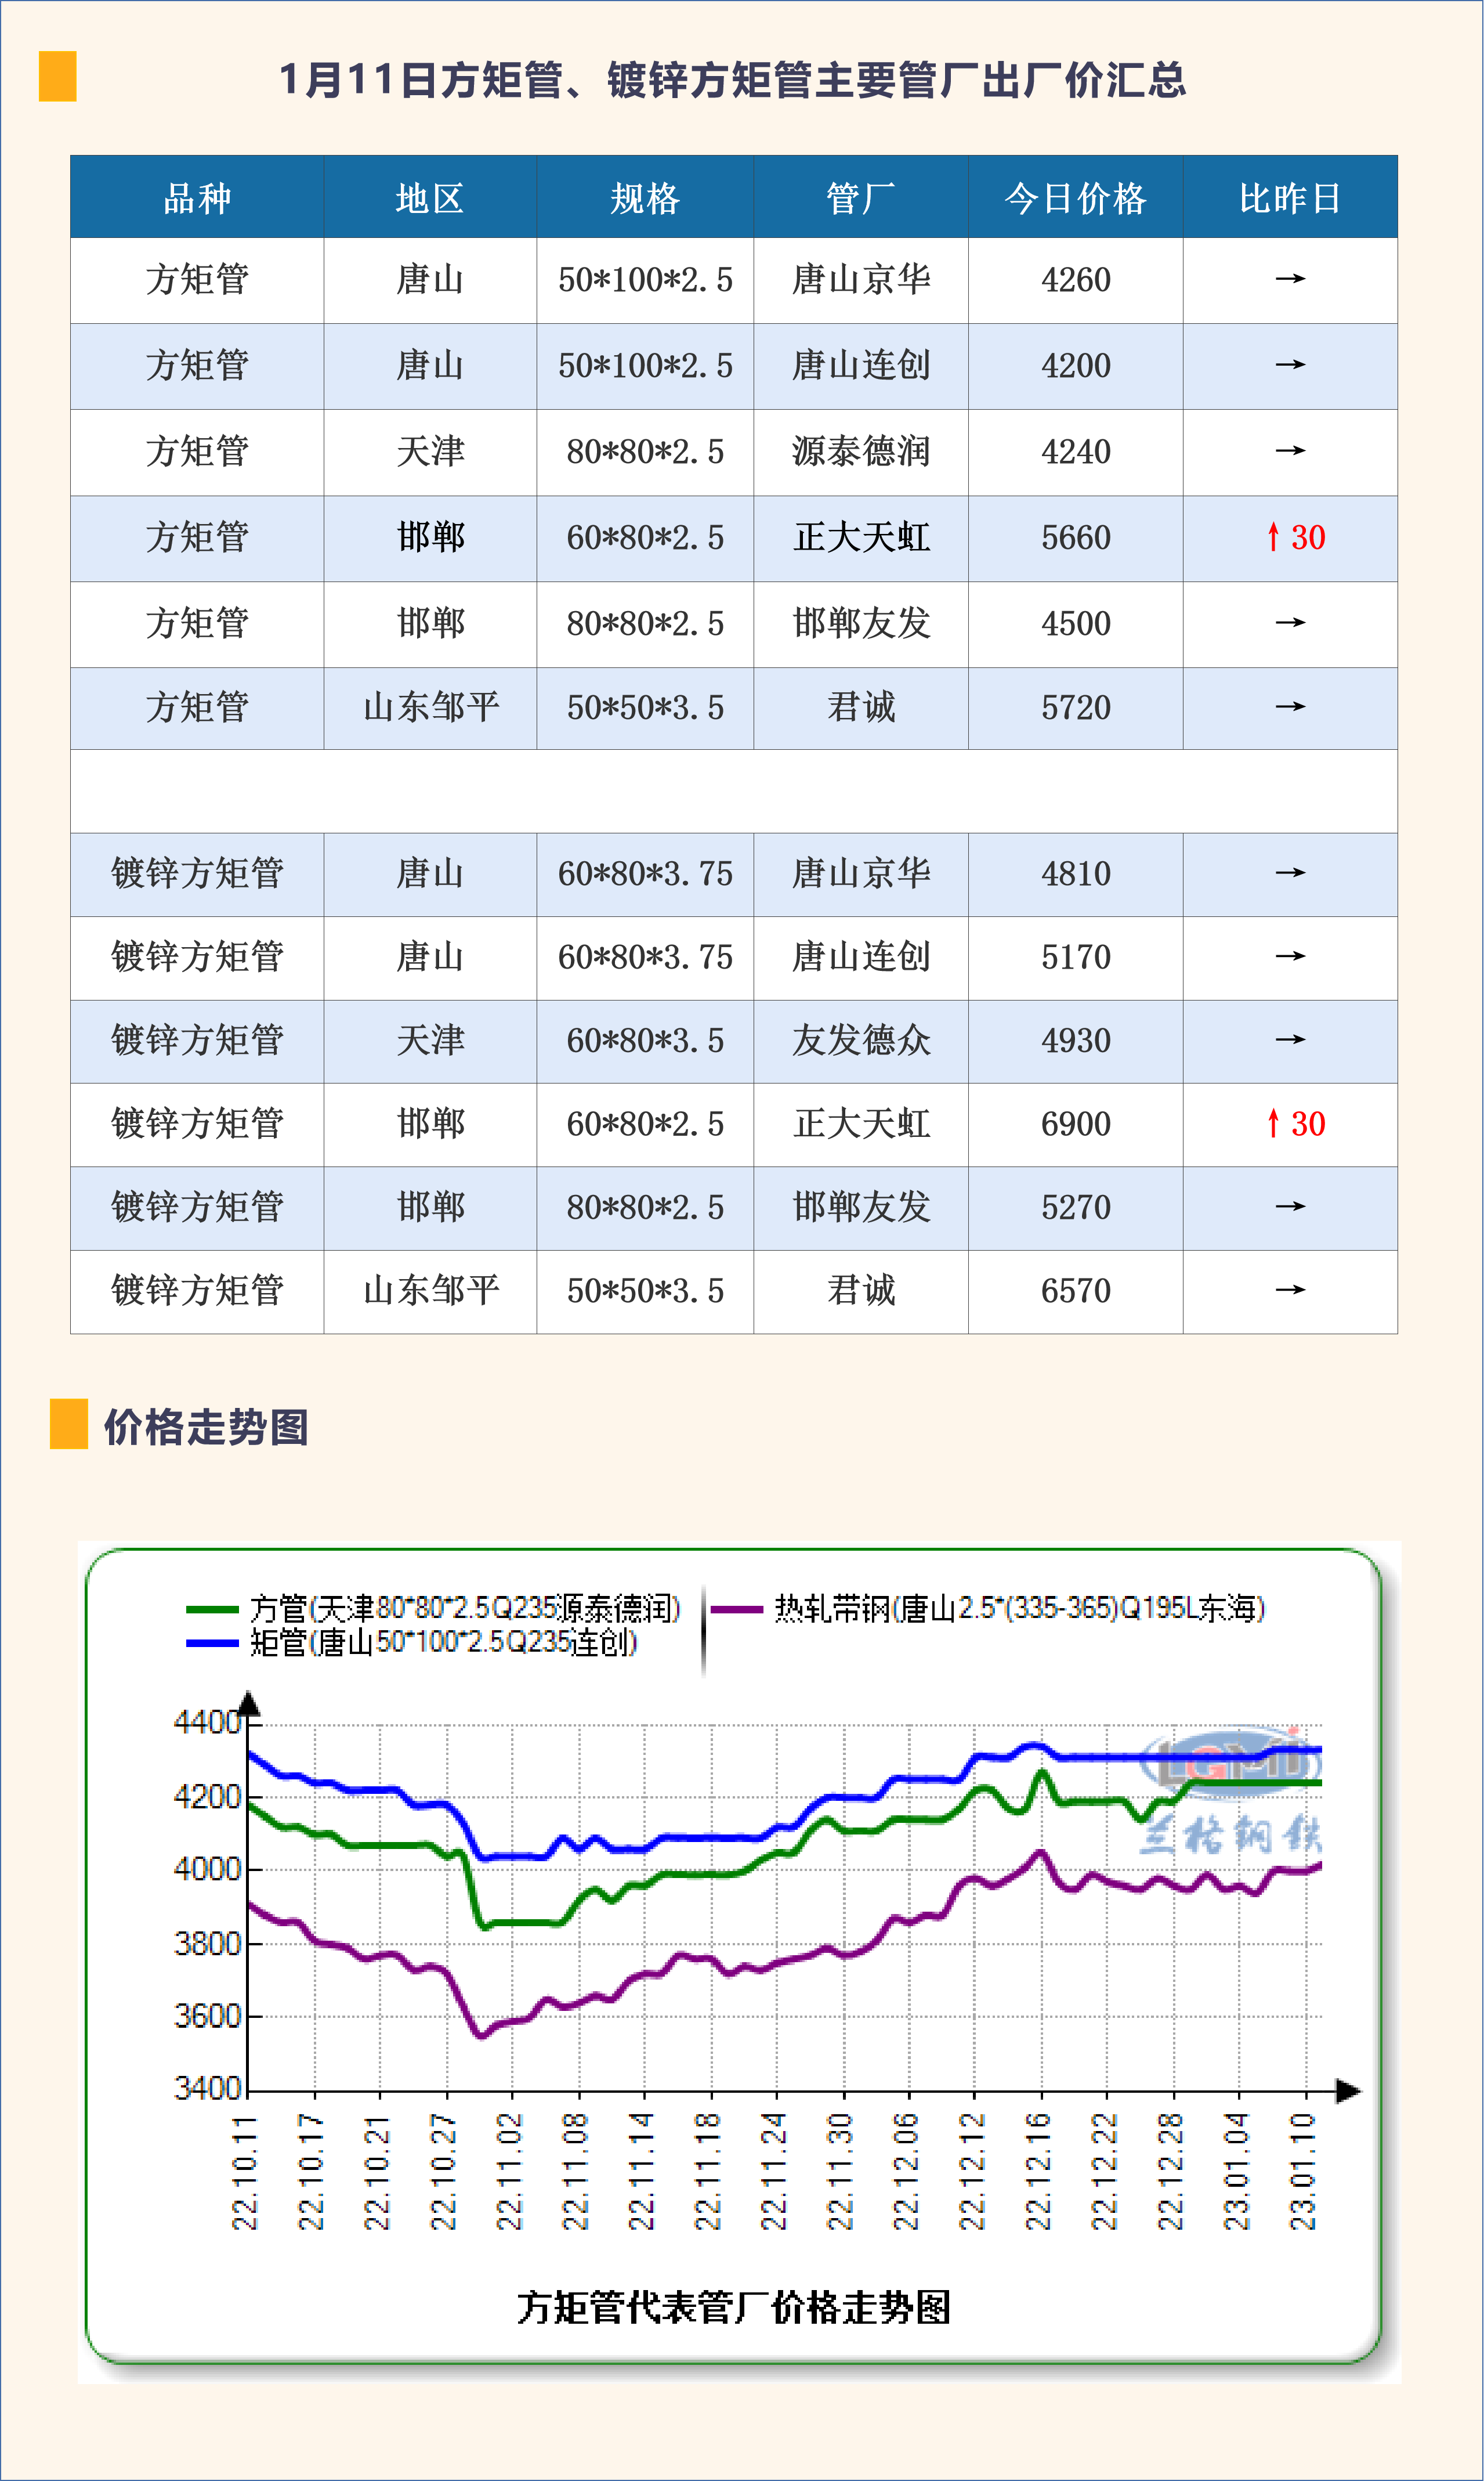Click the orange square beside the main title
This screenshot has height=2481, width=1484.
[x=57, y=76]
